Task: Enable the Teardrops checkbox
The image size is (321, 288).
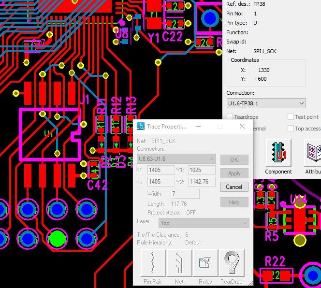Action: tap(230, 117)
